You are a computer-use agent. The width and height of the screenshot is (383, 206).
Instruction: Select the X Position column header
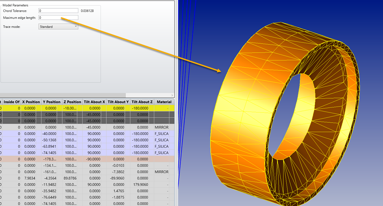[x=31, y=102]
